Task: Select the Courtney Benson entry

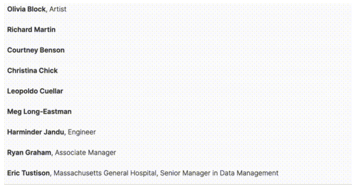Action: point(36,50)
